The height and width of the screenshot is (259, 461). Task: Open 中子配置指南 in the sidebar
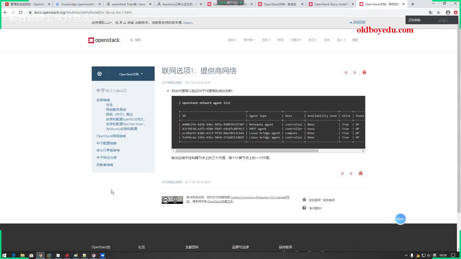106,143
